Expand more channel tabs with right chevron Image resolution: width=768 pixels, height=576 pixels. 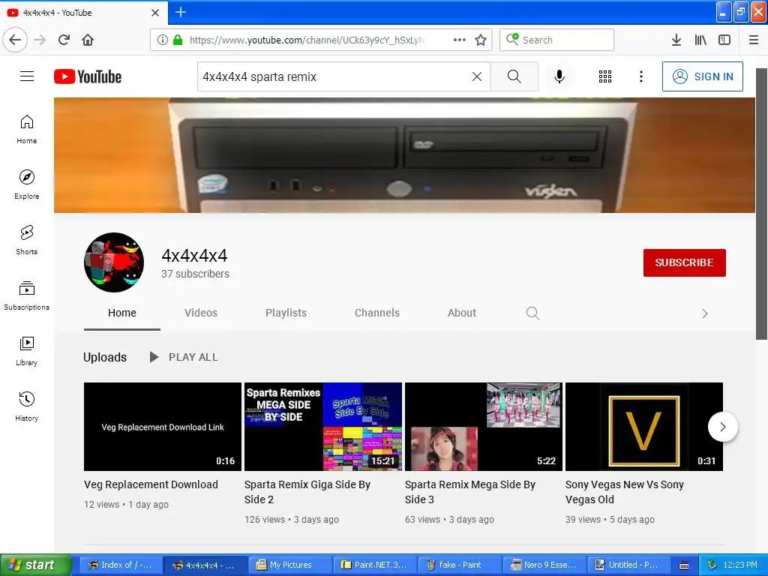click(x=704, y=313)
